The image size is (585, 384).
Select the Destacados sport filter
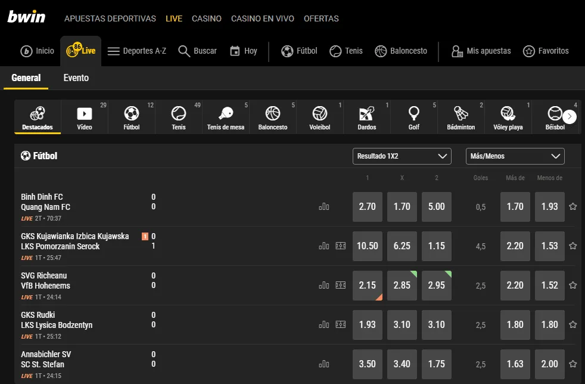(x=38, y=117)
